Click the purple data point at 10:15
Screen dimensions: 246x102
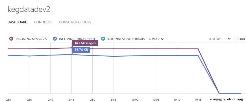[x=198, y=49]
